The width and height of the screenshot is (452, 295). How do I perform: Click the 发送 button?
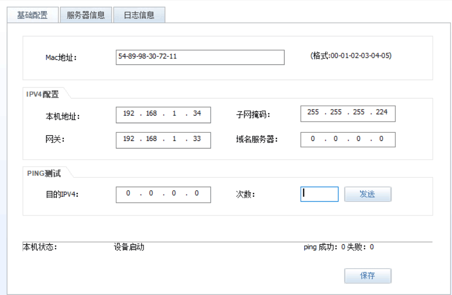(368, 194)
